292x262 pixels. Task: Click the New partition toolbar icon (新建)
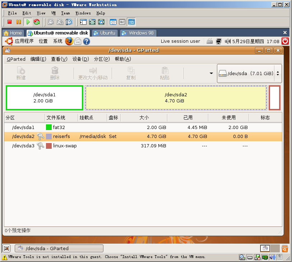coord(21,73)
